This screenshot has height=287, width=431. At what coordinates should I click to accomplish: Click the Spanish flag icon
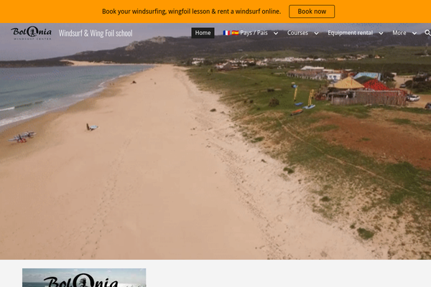235,33
